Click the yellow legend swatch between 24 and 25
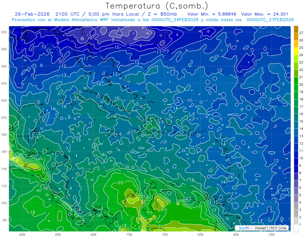 [x=296, y=51]
